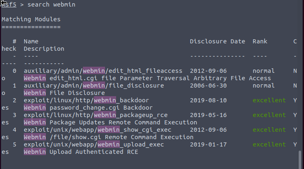Select exploit/unix/webapp/webmin_upload_exec module path
Screen dimensions: 304x169
[x=94, y=144]
